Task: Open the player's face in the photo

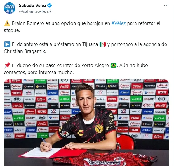Action: [85, 98]
